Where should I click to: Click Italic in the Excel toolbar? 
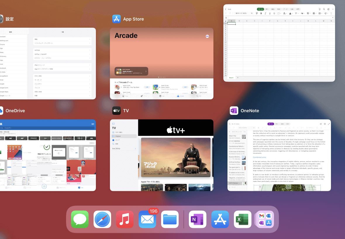(x=265, y=13)
